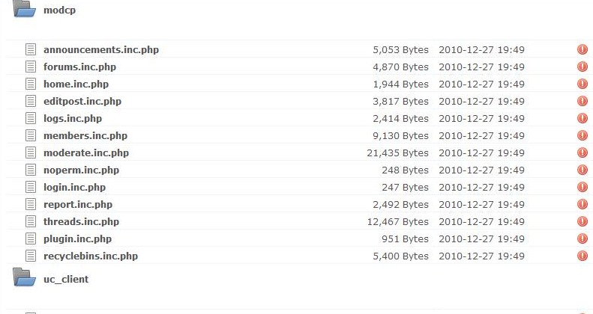Click the document icon next to home.inc.php
Image resolution: width=593 pixels, height=314 pixels.
[31, 84]
